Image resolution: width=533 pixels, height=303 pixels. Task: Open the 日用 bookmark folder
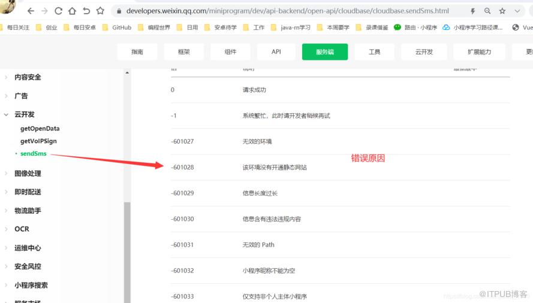pyautogui.click(x=187, y=28)
